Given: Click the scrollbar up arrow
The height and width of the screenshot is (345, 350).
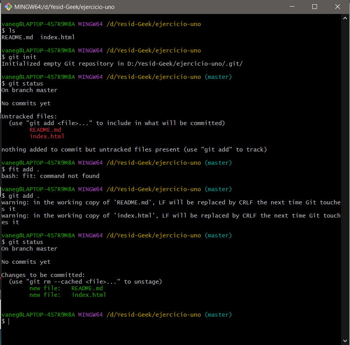Looking at the screenshot, I should 345,17.
